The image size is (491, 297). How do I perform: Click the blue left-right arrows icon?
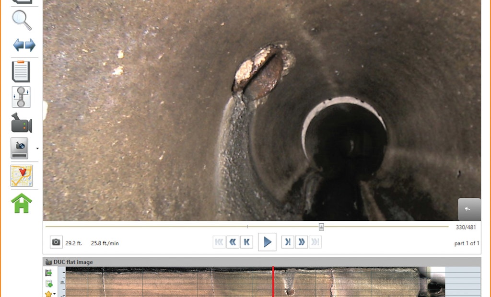point(24,46)
